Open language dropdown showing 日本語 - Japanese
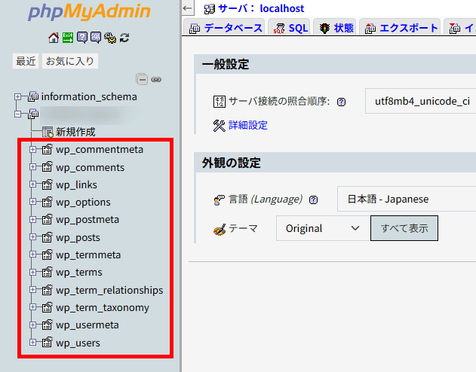Screen dimensions: 476x372 (407, 199)
